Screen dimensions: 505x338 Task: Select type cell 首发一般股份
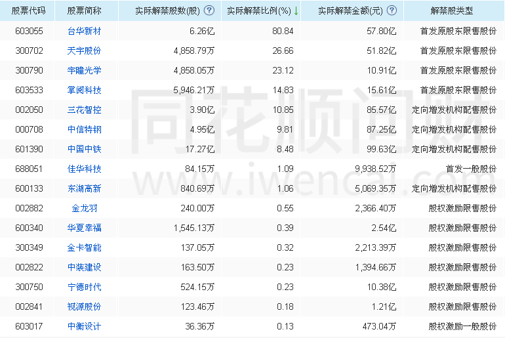[x=471, y=169]
